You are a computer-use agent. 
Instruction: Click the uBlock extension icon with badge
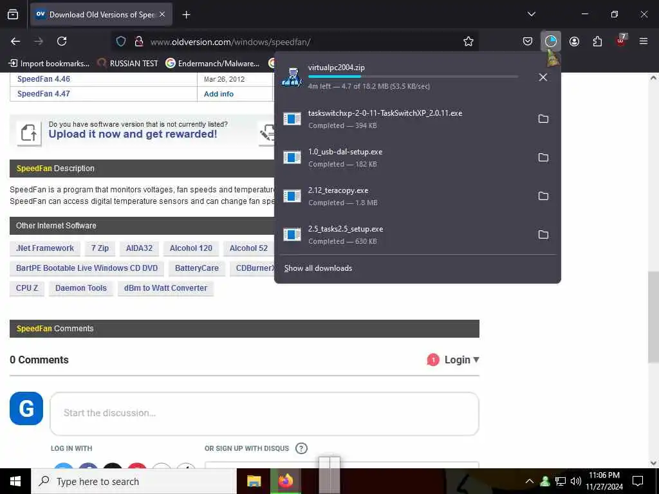pyautogui.click(x=621, y=41)
